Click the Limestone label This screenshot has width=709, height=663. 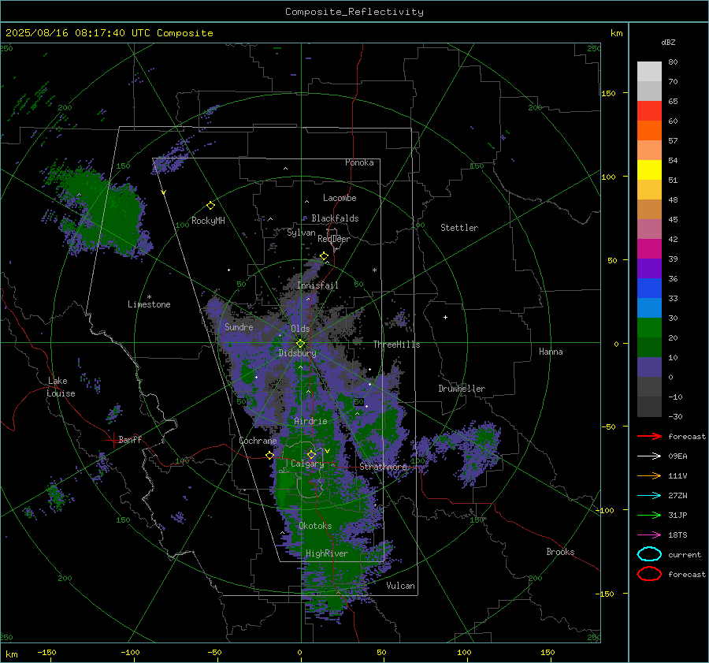149,304
